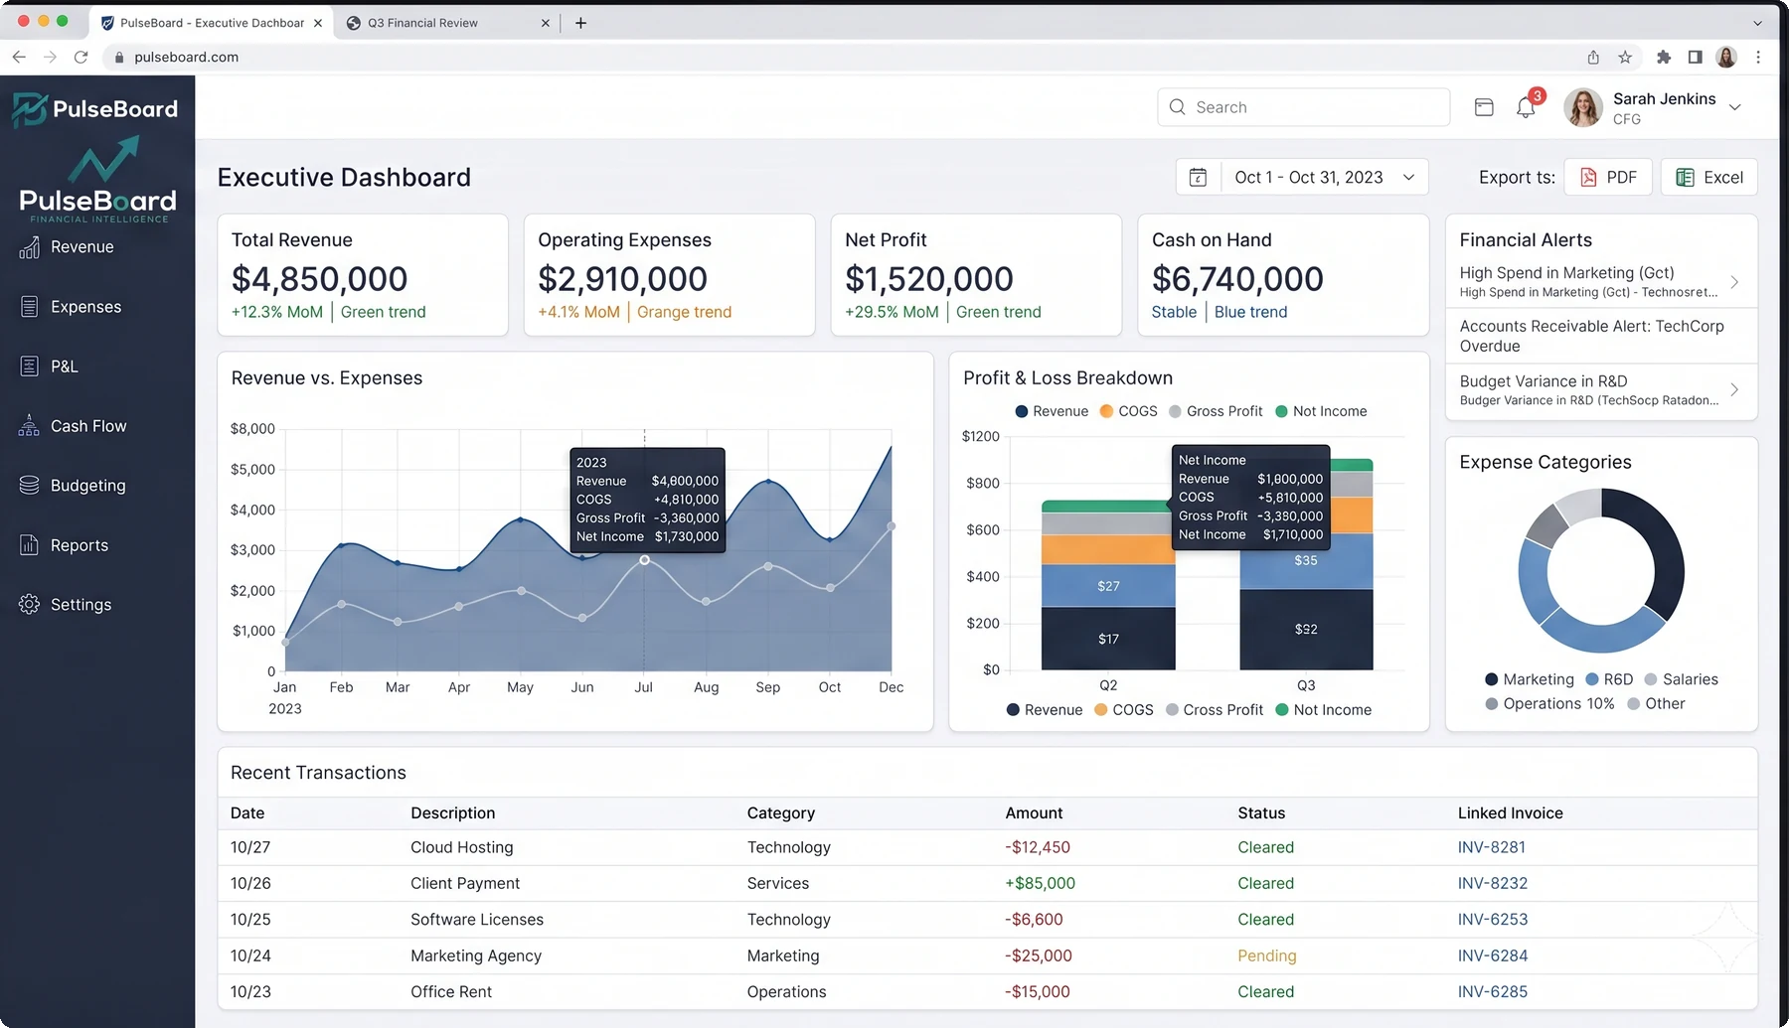Click the Total Revenue $4,850,000 value
Image resolution: width=1789 pixels, height=1028 pixels.
[319, 279]
